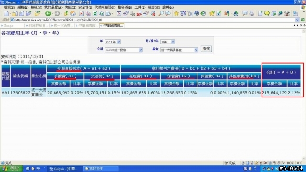Open the magnifier search icon
This screenshot has width=306, height=172.
tap(161, 13)
